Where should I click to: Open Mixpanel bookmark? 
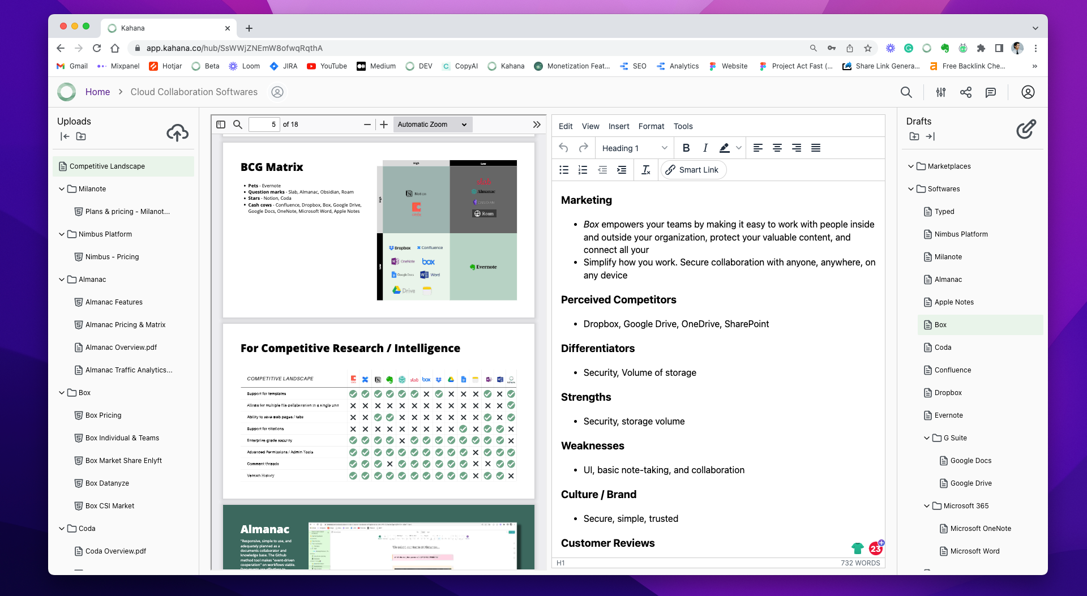(x=118, y=66)
